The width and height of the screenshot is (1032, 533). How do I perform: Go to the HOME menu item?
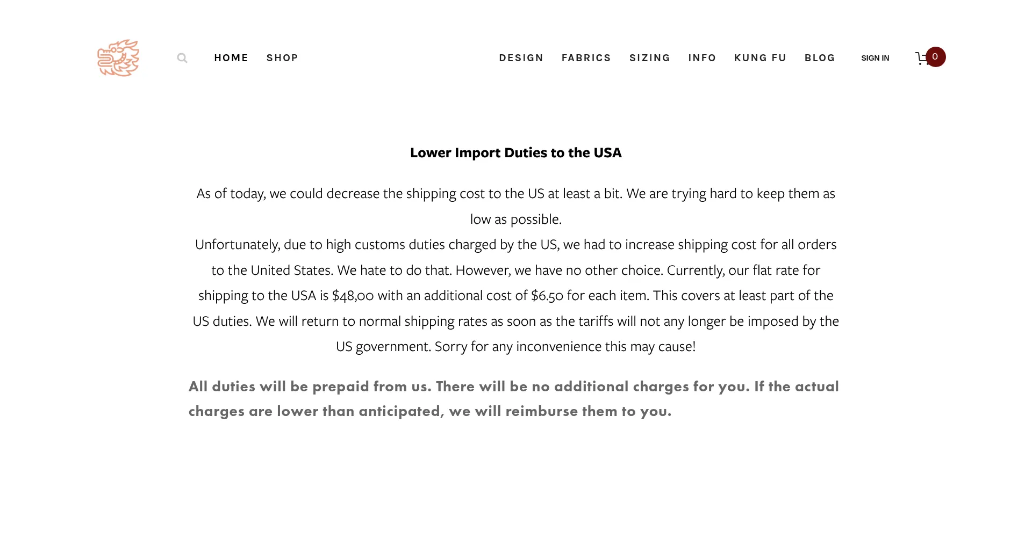(x=231, y=58)
